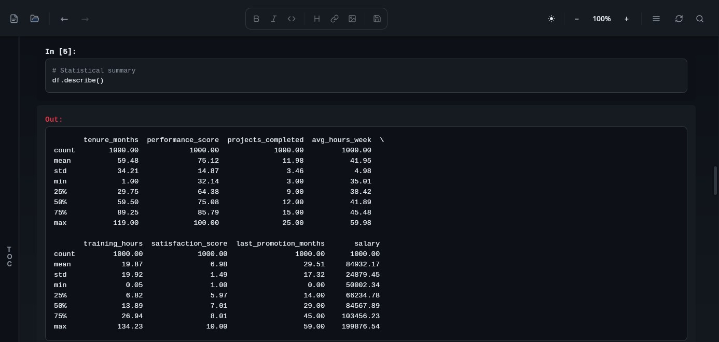Click avg_hours_week max value 59.98

point(361,223)
